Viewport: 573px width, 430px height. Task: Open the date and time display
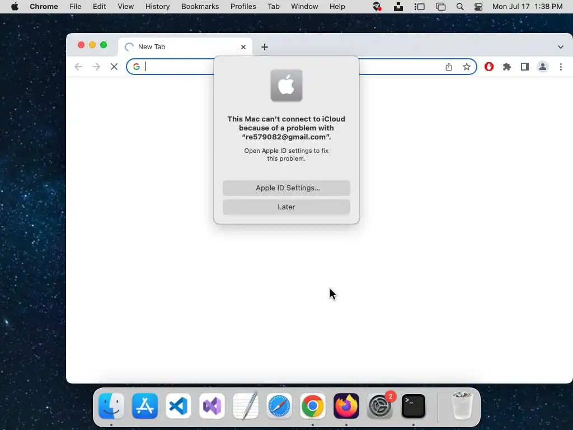coord(527,7)
